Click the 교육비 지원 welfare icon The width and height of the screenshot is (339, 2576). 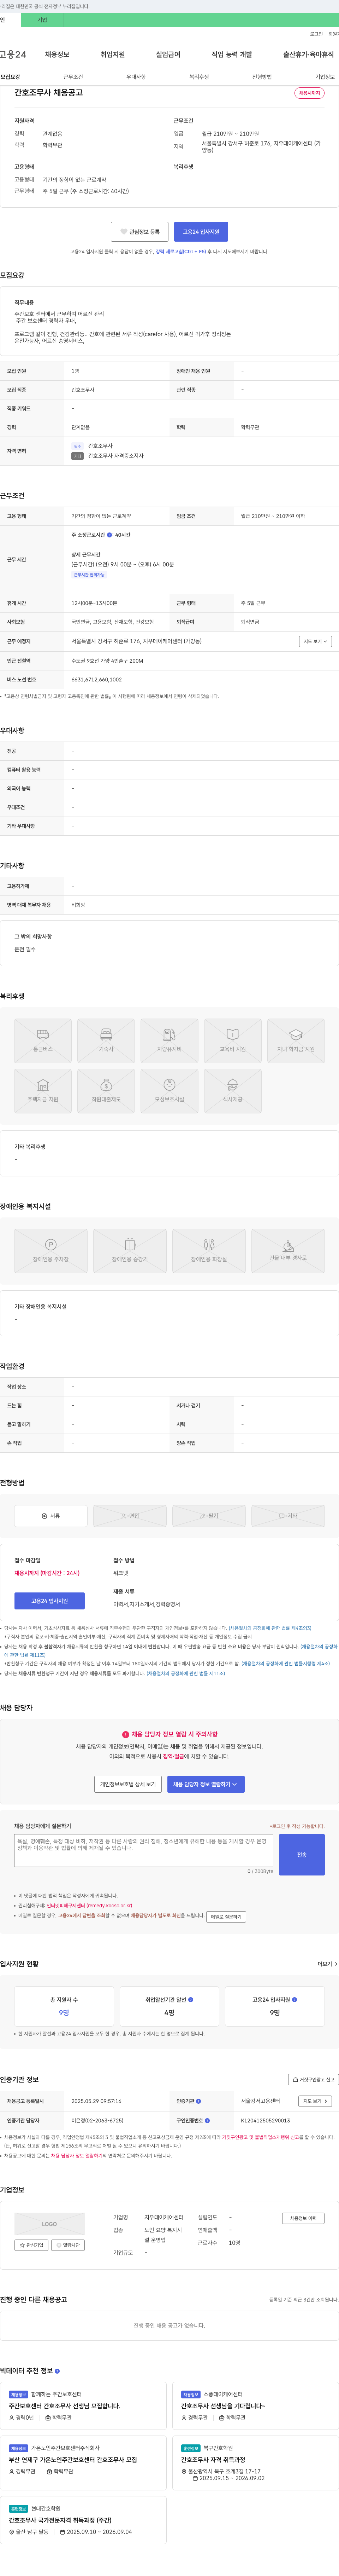tap(232, 1040)
